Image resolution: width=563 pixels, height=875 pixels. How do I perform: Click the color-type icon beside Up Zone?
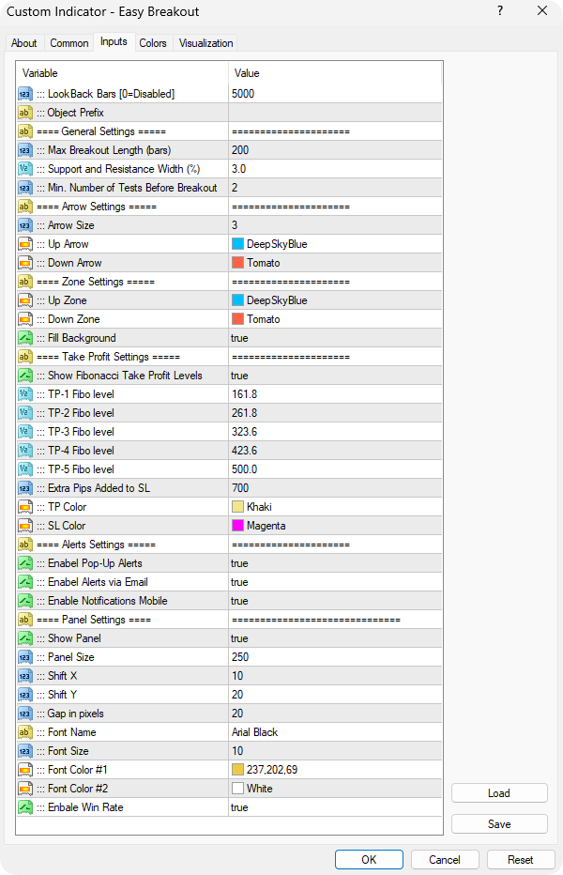click(x=25, y=300)
